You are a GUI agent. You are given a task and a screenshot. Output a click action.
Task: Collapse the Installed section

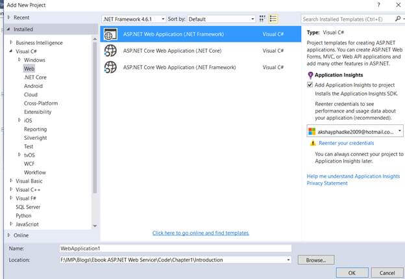(x=8, y=29)
